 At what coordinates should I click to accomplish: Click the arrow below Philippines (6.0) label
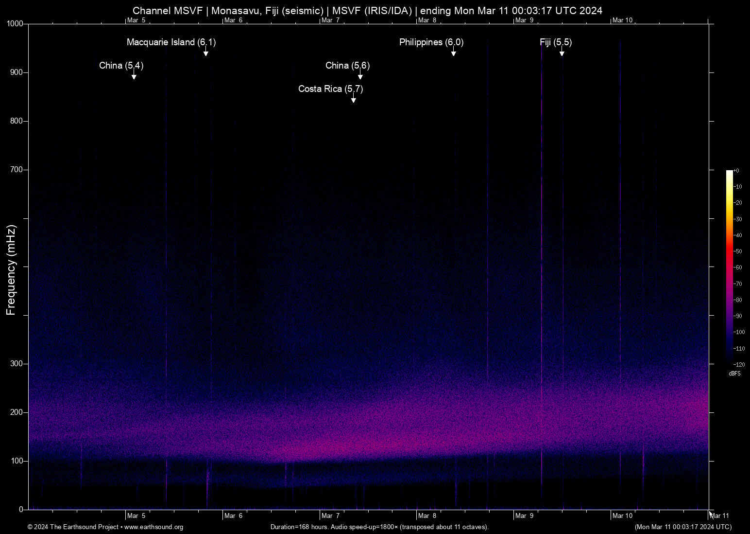[454, 53]
